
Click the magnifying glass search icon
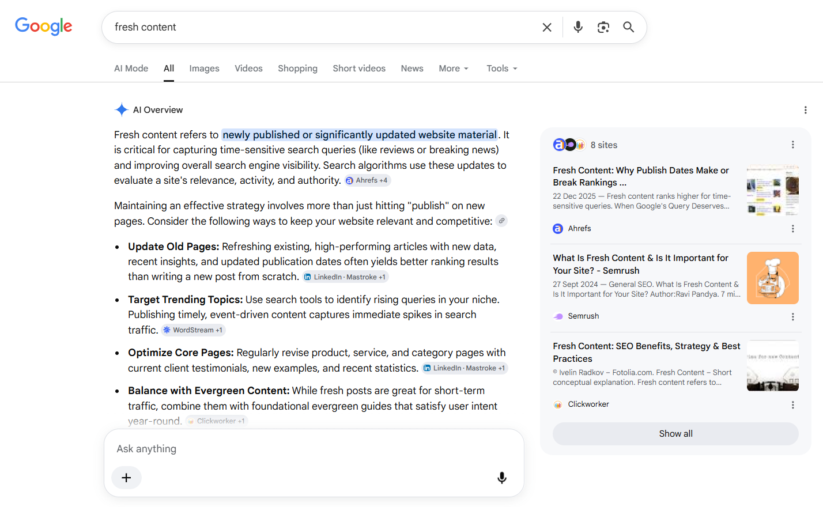tap(629, 27)
